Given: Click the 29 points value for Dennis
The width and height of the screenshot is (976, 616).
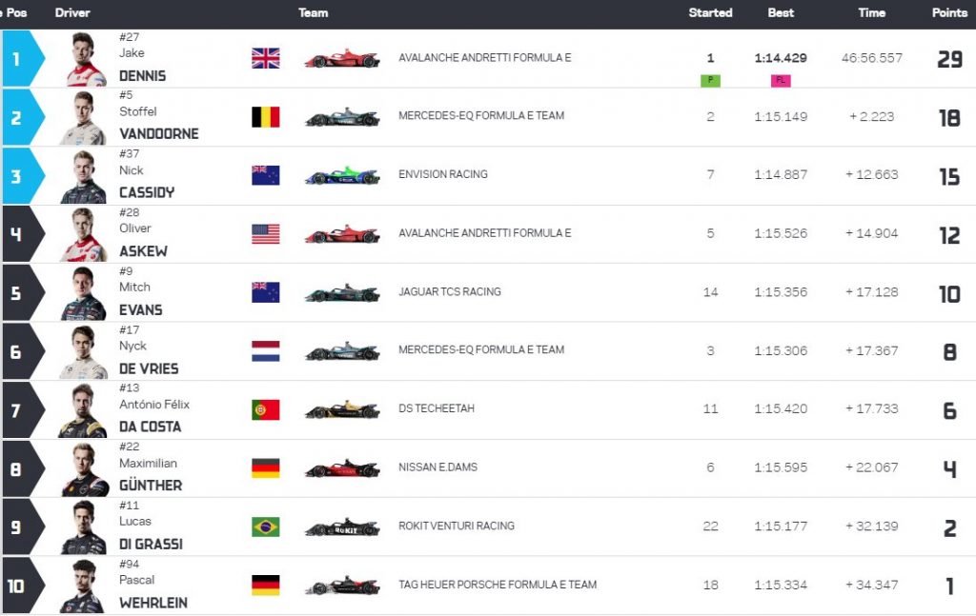Looking at the screenshot, I should point(950,60).
